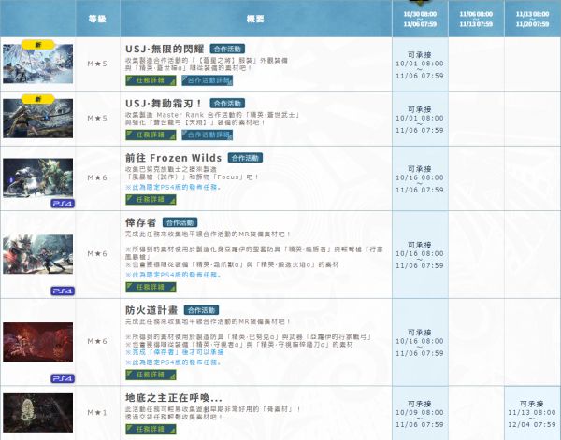561x440 pixels.
Task: Click 合作活動 tag next to 防火道計畫
Action: point(205,309)
